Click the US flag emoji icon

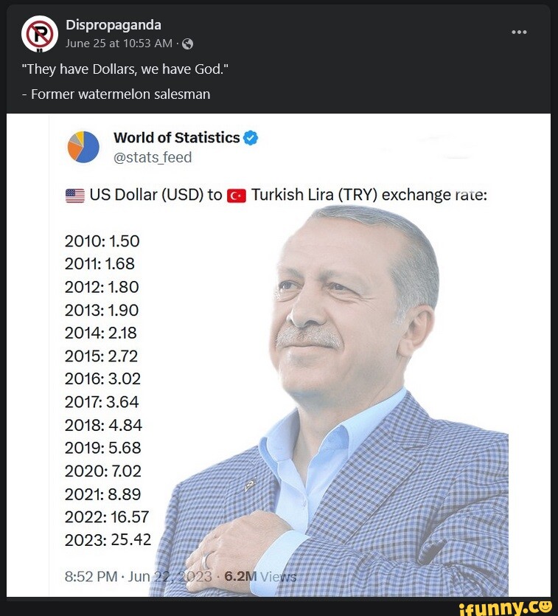coord(74,195)
